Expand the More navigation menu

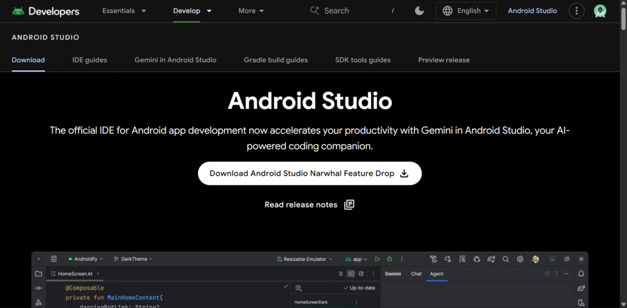coord(251,11)
